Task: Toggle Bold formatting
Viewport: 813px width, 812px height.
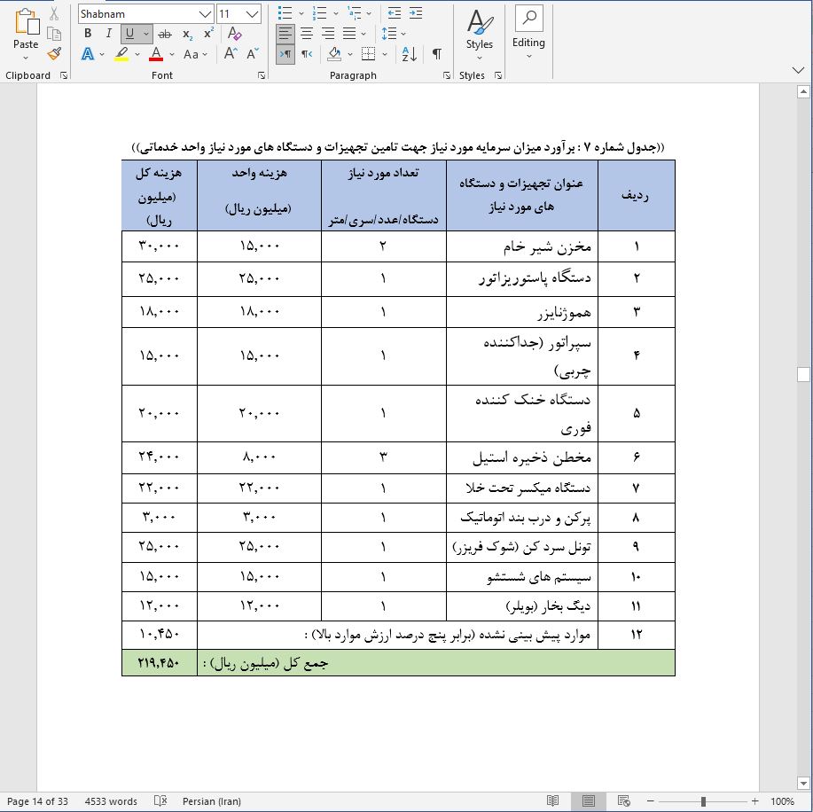Action: [x=87, y=32]
